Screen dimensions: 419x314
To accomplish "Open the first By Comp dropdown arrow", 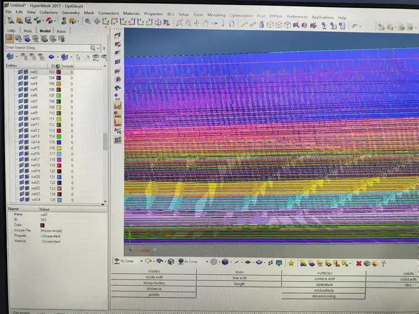I will coord(141,261).
